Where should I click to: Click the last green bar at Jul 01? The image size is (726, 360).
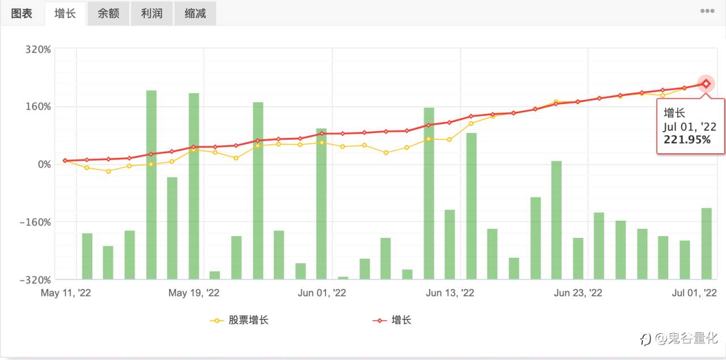tap(706, 244)
